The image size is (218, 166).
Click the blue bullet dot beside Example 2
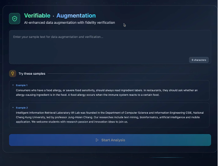tap(13, 108)
